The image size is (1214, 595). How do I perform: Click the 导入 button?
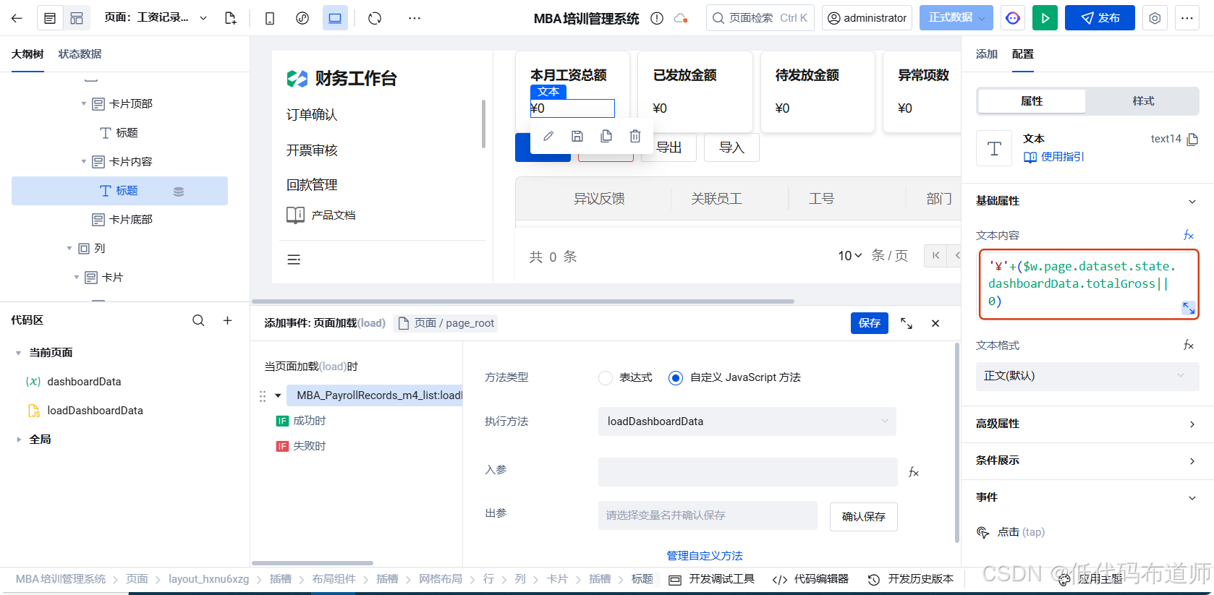coord(731,147)
